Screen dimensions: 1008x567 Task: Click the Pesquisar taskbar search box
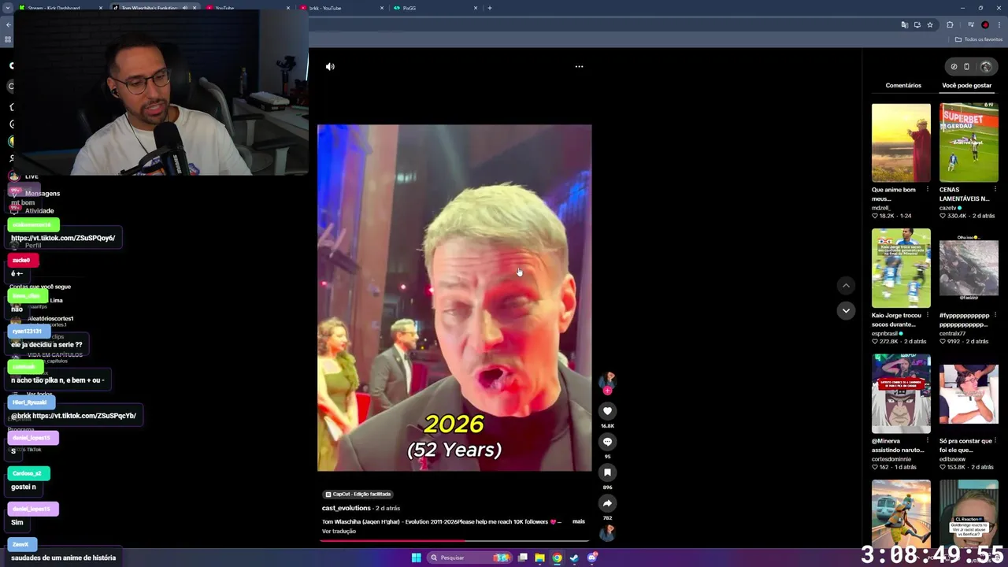coord(469,558)
